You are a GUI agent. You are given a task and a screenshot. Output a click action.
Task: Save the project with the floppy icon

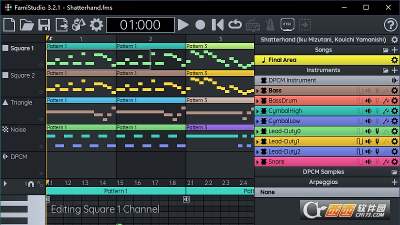tap(44, 24)
